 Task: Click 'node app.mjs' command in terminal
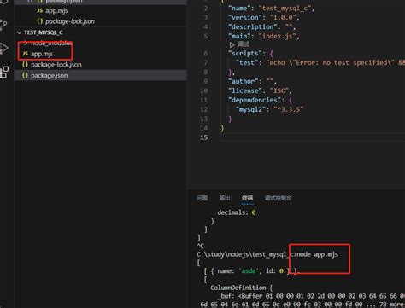point(318,254)
